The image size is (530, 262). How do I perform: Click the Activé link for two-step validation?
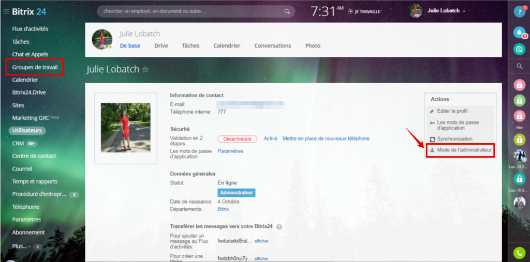click(270, 139)
